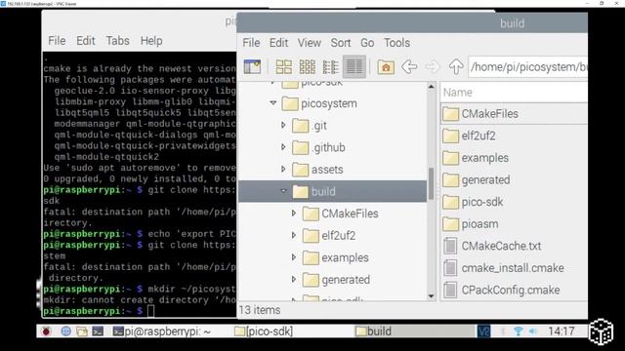This screenshot has height=351, width=625.
Task: Go to home folder icon
Action: tap(386, 67)
